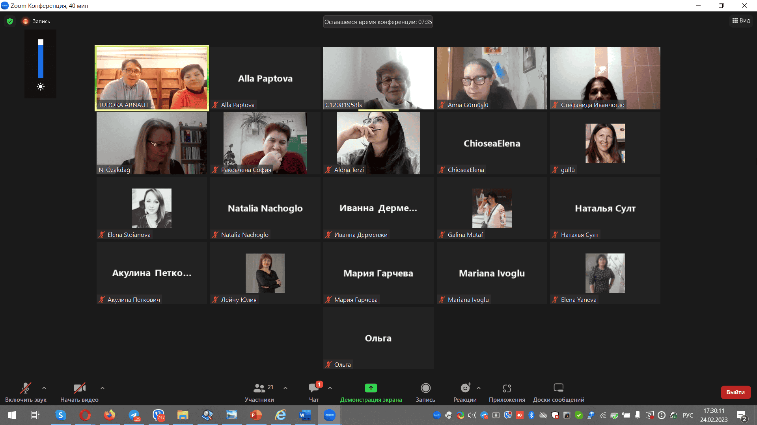Open the Participants panel icon
The height and width of the screenshot is (425, 757).
259,388
